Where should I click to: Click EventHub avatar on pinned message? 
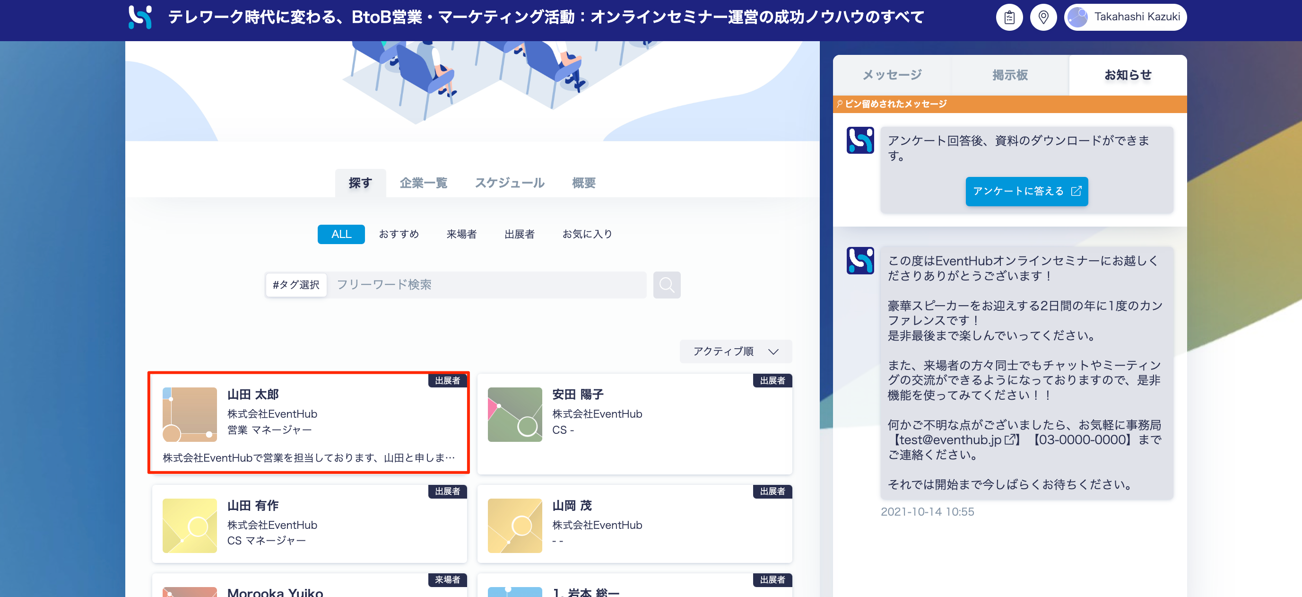tap(860, 140)
